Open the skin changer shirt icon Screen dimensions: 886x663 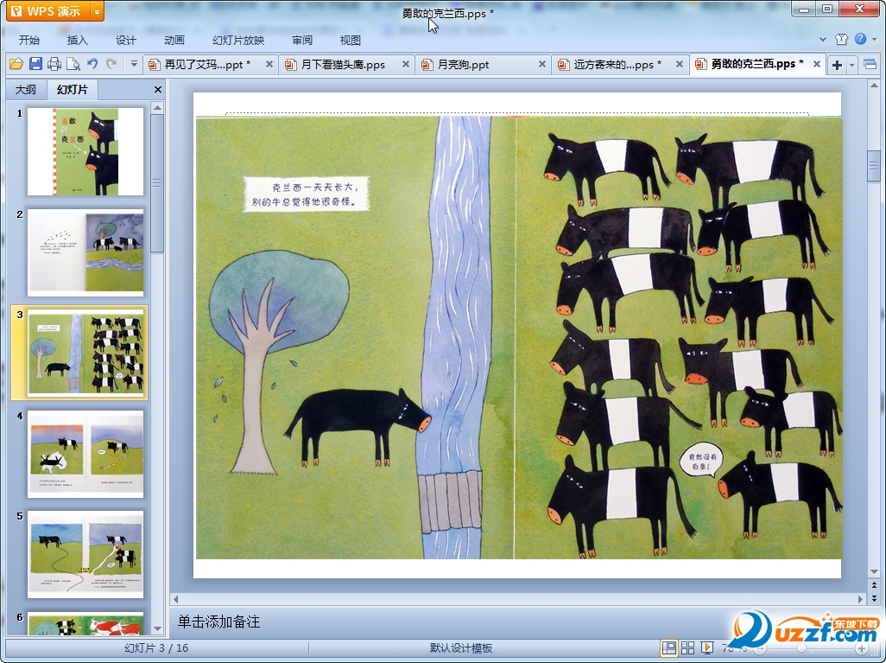[841, 39]
